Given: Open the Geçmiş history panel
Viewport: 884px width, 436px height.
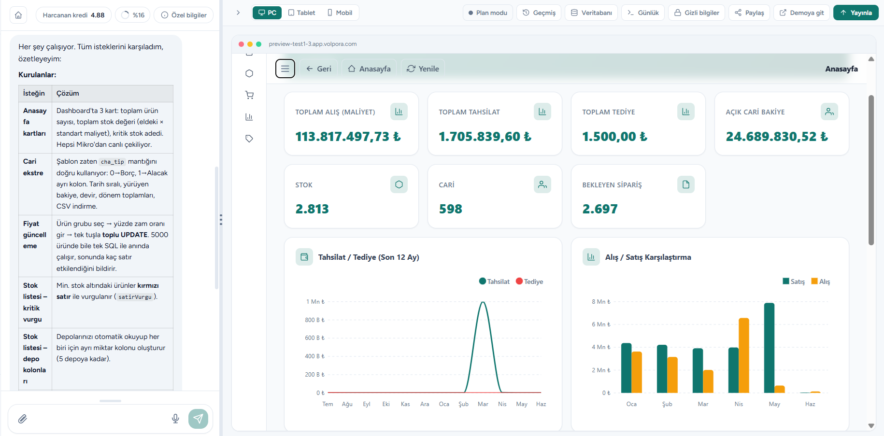Looking at the screenshot, I should click(539, 13).
